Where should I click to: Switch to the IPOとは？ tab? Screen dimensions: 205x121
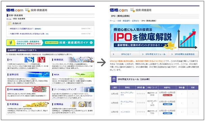pos(125,54)
